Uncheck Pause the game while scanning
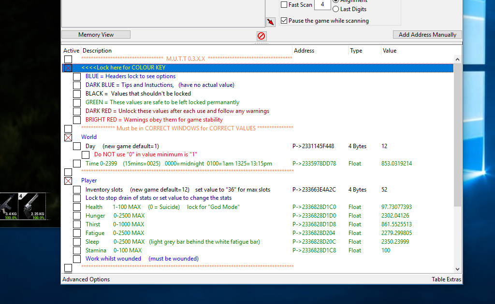 [284, 20]
